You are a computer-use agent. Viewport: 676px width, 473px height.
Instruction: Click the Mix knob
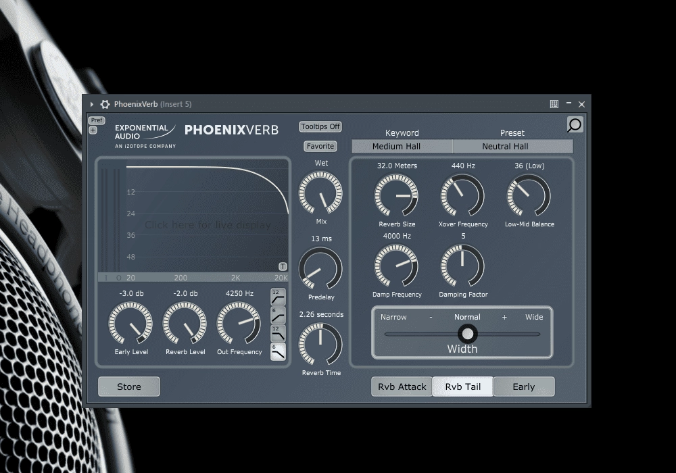(320, 193)
